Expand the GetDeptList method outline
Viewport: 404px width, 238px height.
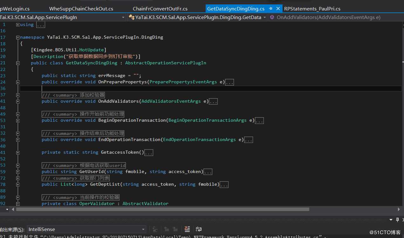(18, 184)
